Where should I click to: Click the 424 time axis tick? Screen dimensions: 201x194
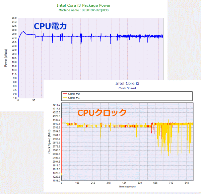(x=124, y=183)
